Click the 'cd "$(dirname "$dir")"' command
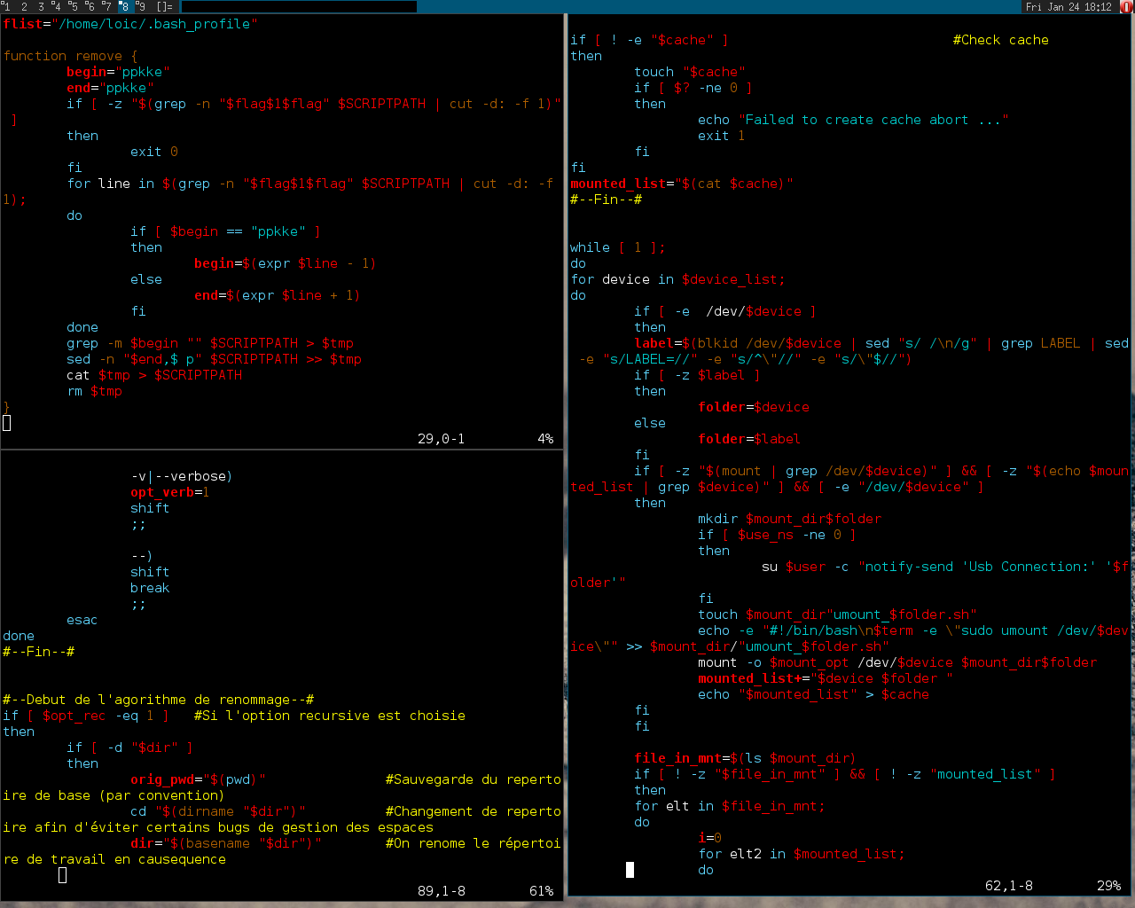Image resolution: width=1135 pixels, height=908 pixels. [x=218, y=811]
